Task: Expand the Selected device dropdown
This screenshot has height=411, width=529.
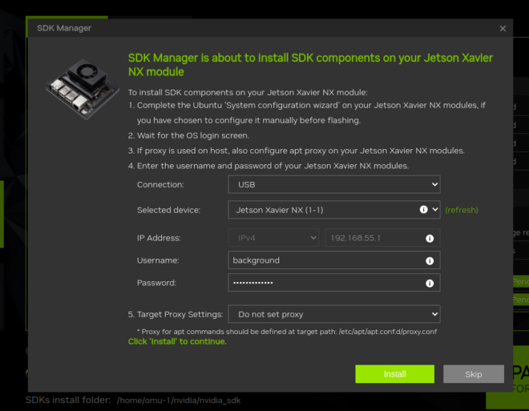Action: 334,210
